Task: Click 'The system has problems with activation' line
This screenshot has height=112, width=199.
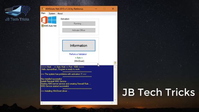Action: coord(63,74)
